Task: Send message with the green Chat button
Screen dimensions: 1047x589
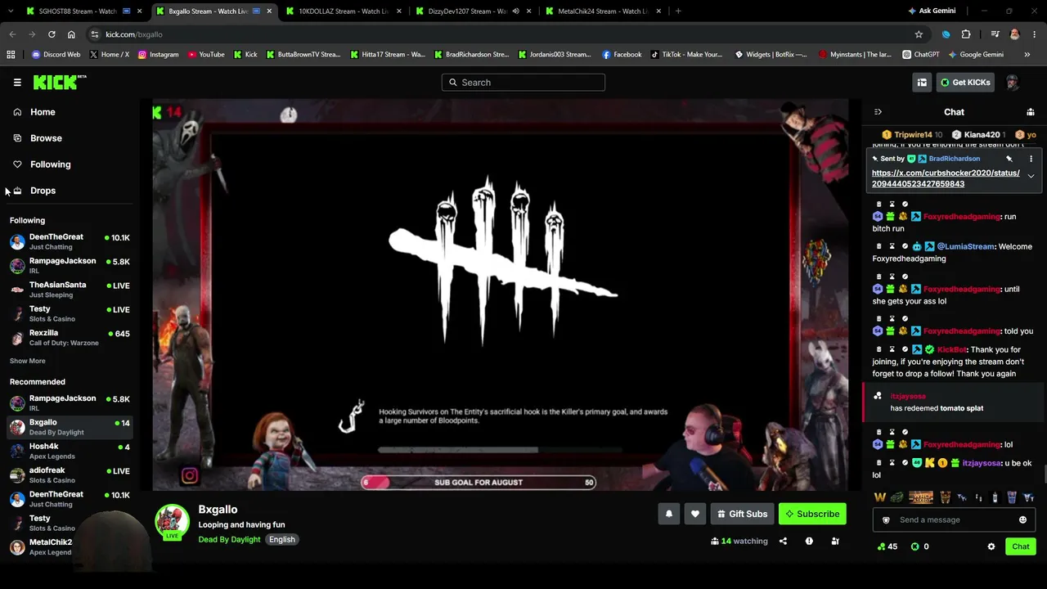Action: 1021,546
